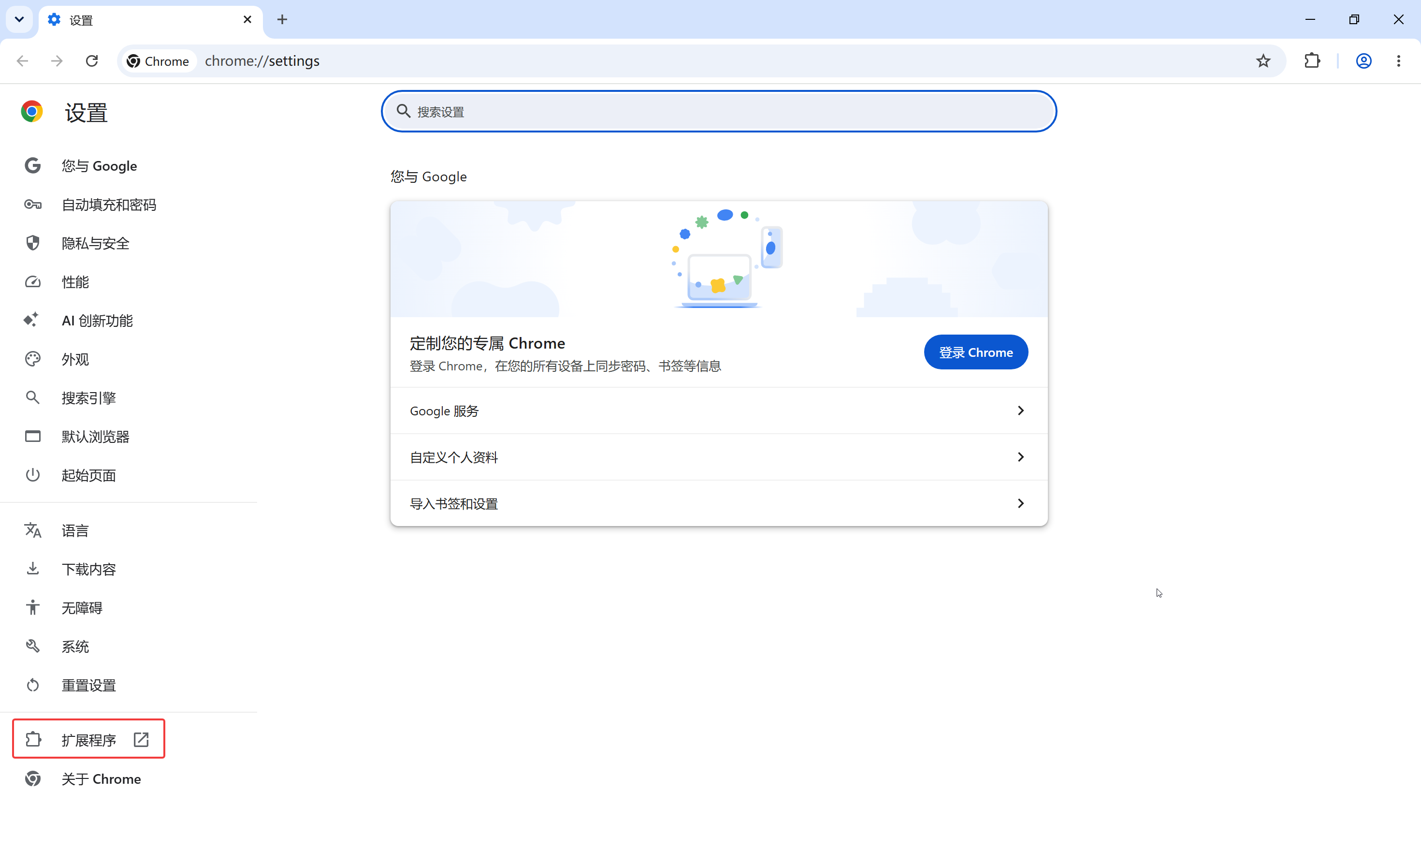This screenshot has height=850, width=1421.
Task: Click the accessibility figure icon for 无障碍
Action: click(x=33, y=607)
